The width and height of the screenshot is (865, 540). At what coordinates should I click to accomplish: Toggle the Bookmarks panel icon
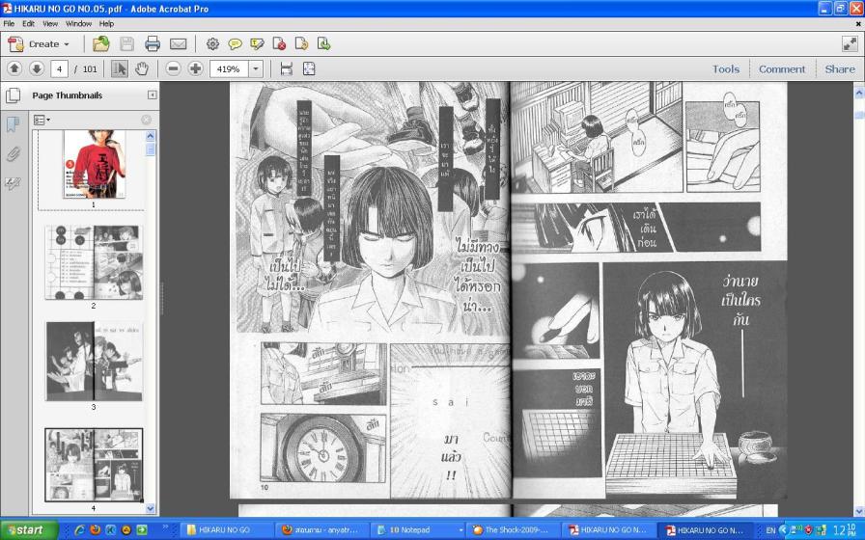(x=13, y=124)
